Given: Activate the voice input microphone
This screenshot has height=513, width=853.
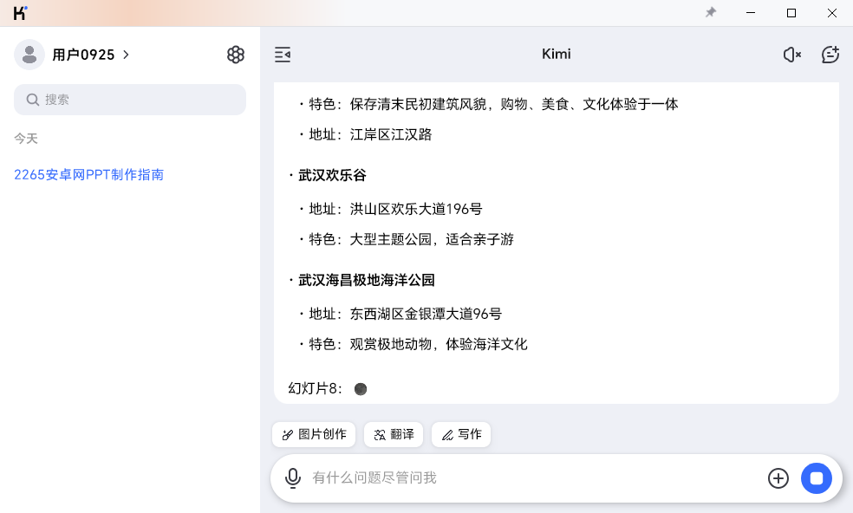Looking at the screenshot, I should [292, 477].
